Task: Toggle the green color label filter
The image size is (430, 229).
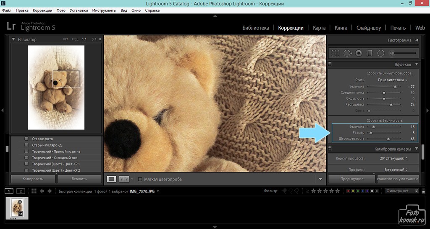Action: pos(358,191)
